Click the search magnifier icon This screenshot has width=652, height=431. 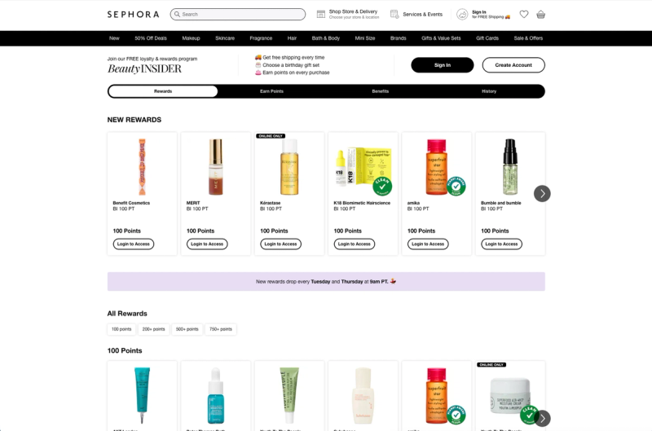pyautogui.click(x=177, y=14)
